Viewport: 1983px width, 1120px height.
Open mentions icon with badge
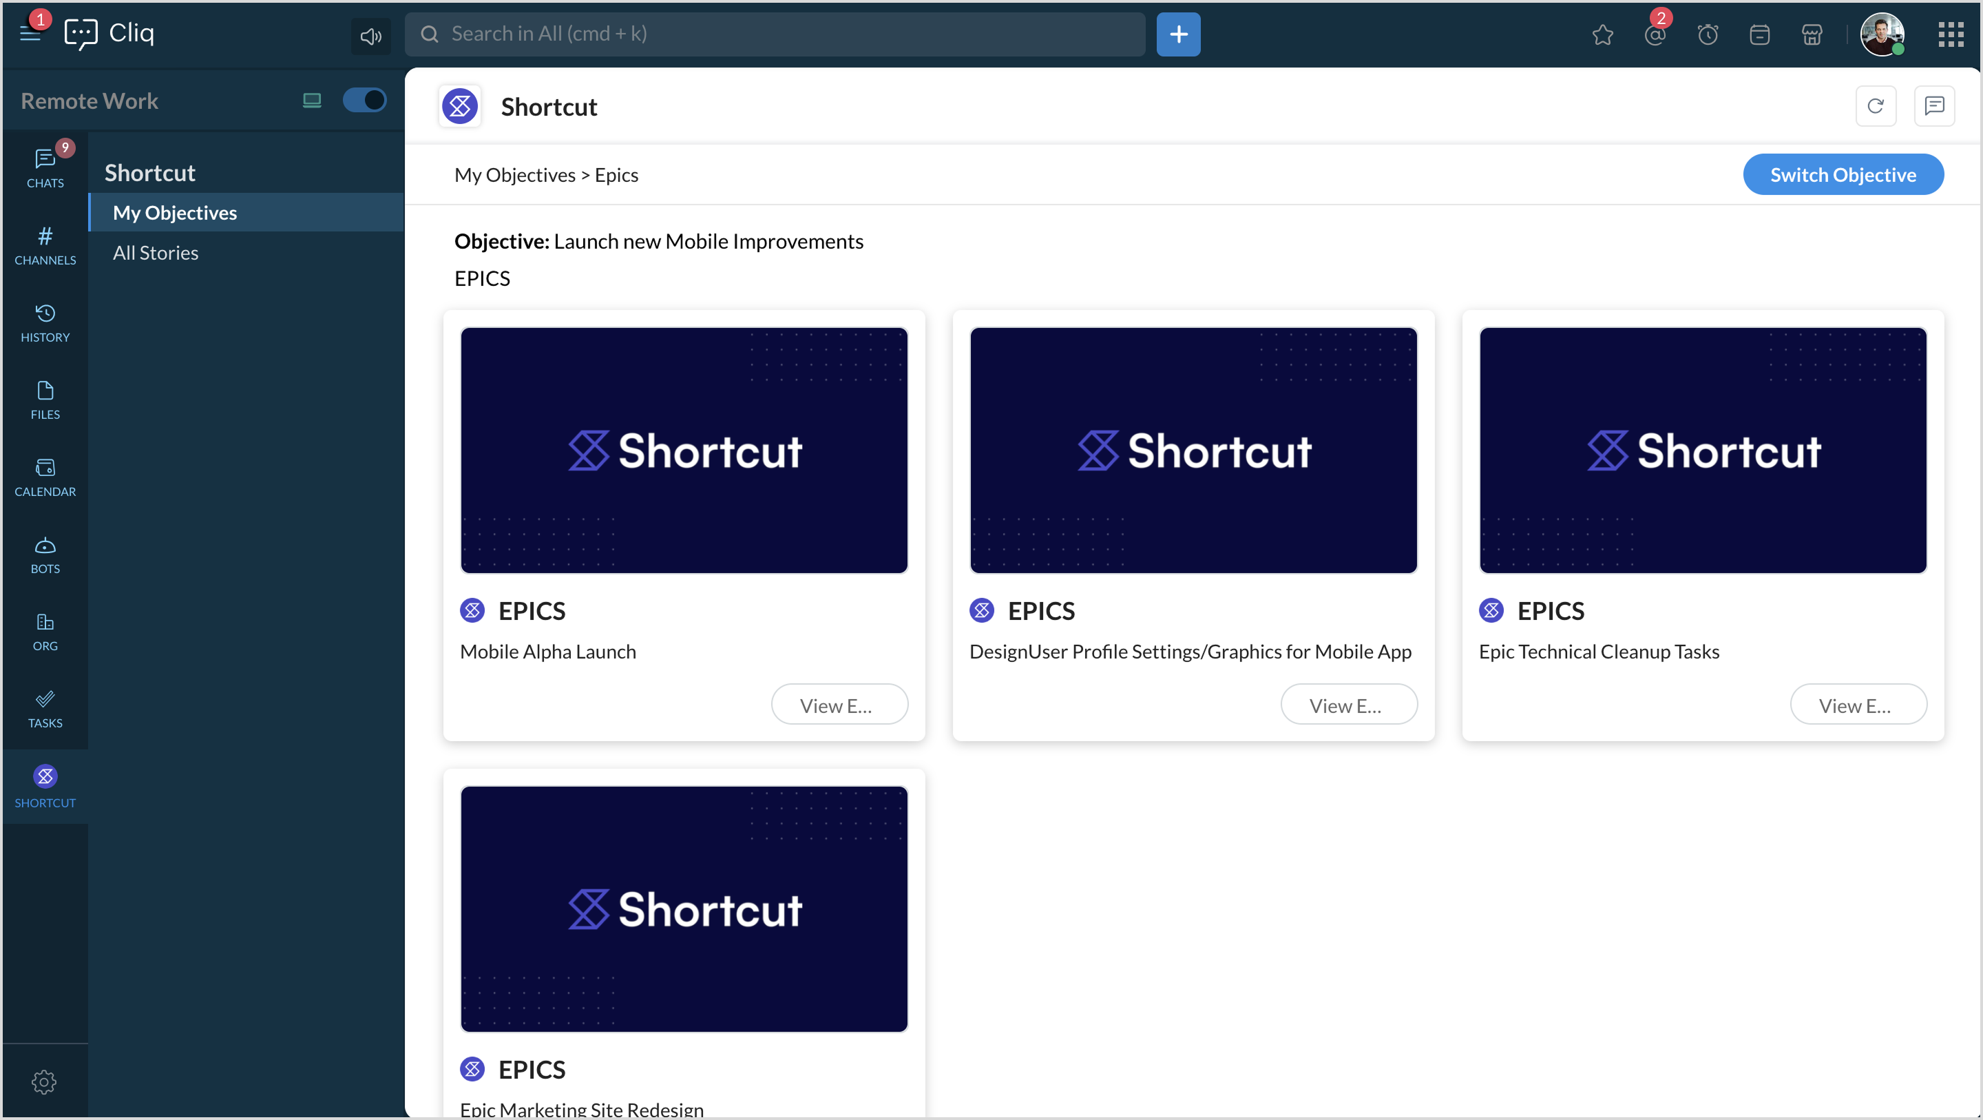(x=1655, y=34)
